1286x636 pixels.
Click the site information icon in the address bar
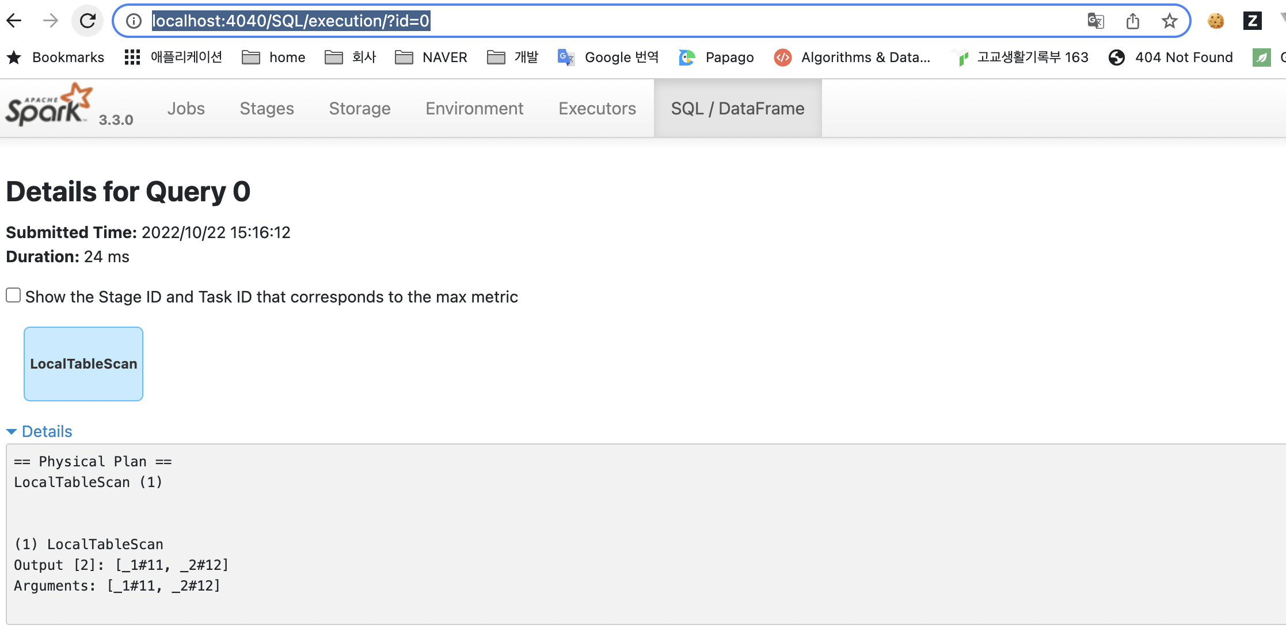pos(134,21)
